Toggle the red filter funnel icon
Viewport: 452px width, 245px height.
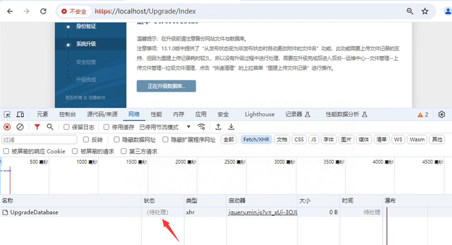tap(37, 127)
